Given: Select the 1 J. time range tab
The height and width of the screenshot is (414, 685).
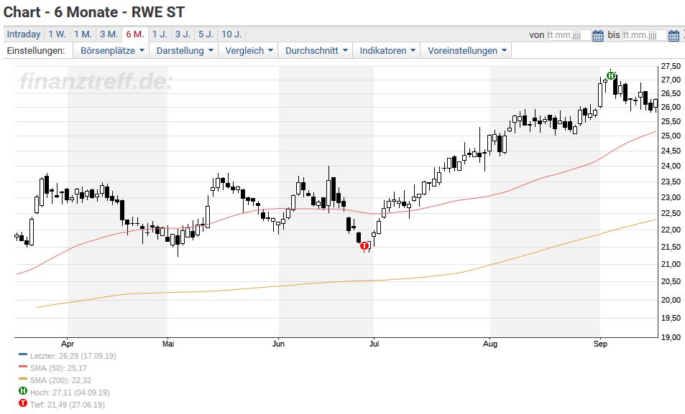Looking at the screenshot, I should pos(160,34).
